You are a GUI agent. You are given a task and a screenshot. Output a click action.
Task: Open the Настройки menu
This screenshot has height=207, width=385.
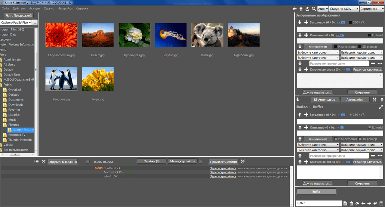point(65,8)
